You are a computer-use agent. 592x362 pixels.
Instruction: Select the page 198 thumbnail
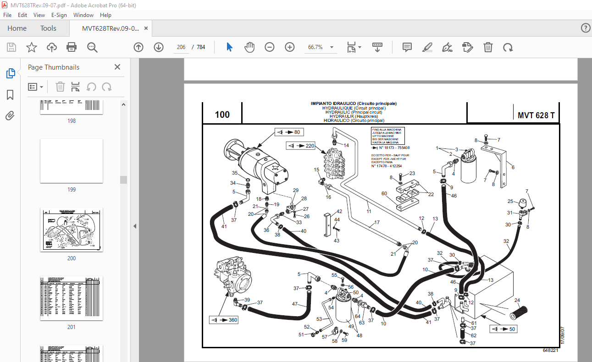(72, 107)
